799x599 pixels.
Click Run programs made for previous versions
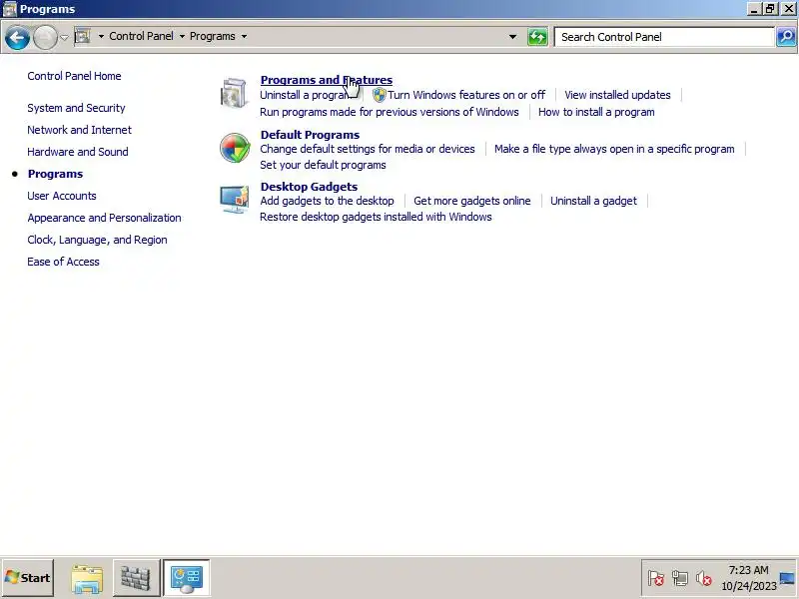[390, 112]
